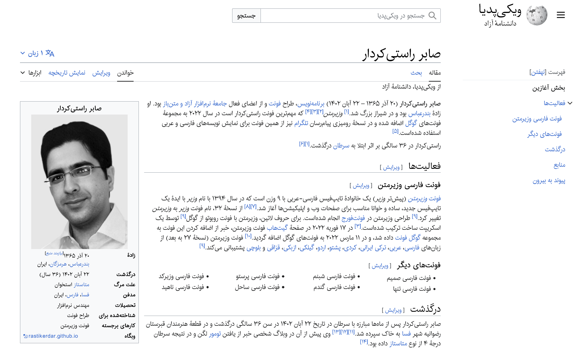
Task: Jump to بخش آغازین in contents
Action: [549, 88]
